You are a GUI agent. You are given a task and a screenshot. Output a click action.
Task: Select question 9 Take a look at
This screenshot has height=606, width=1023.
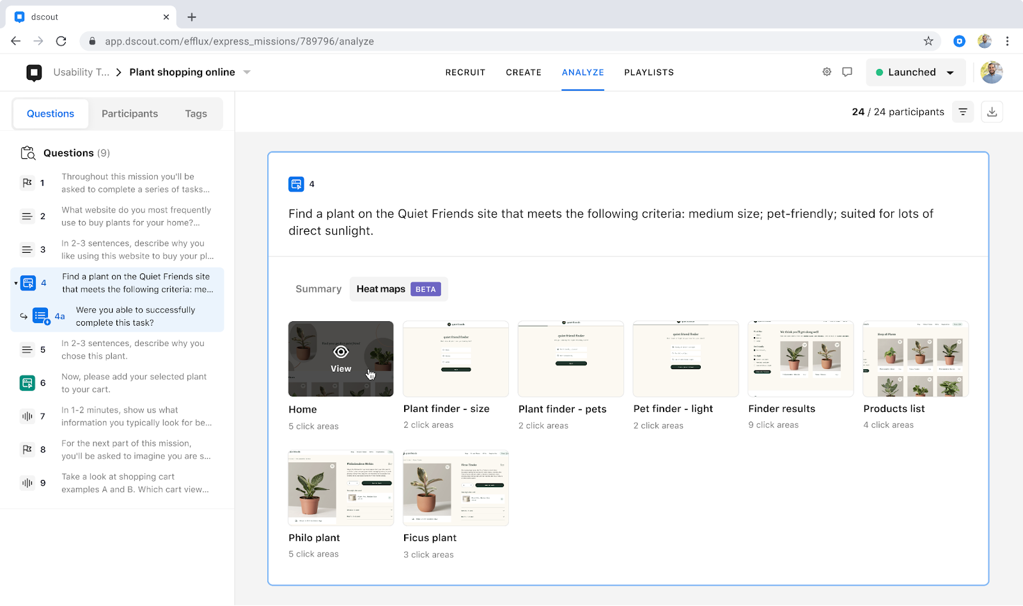pos(136,483)
